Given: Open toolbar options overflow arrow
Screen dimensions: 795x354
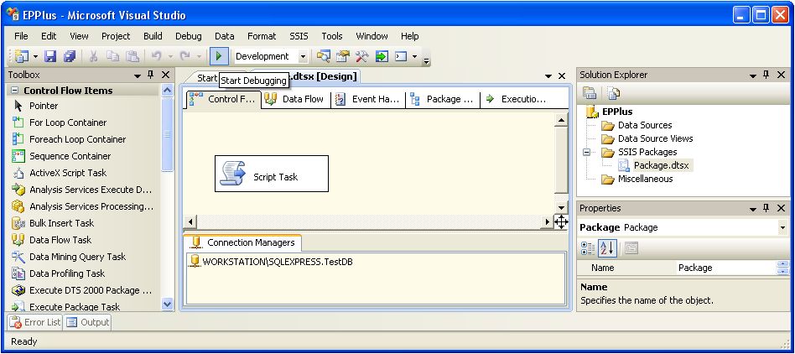Looking at the screenshot, I should click(426, 60).
